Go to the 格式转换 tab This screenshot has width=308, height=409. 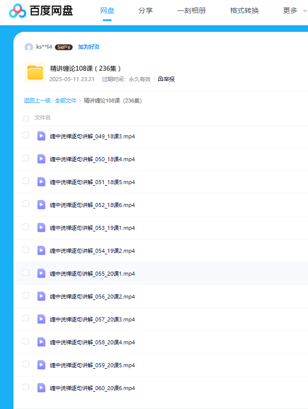(x=244, y=10)
